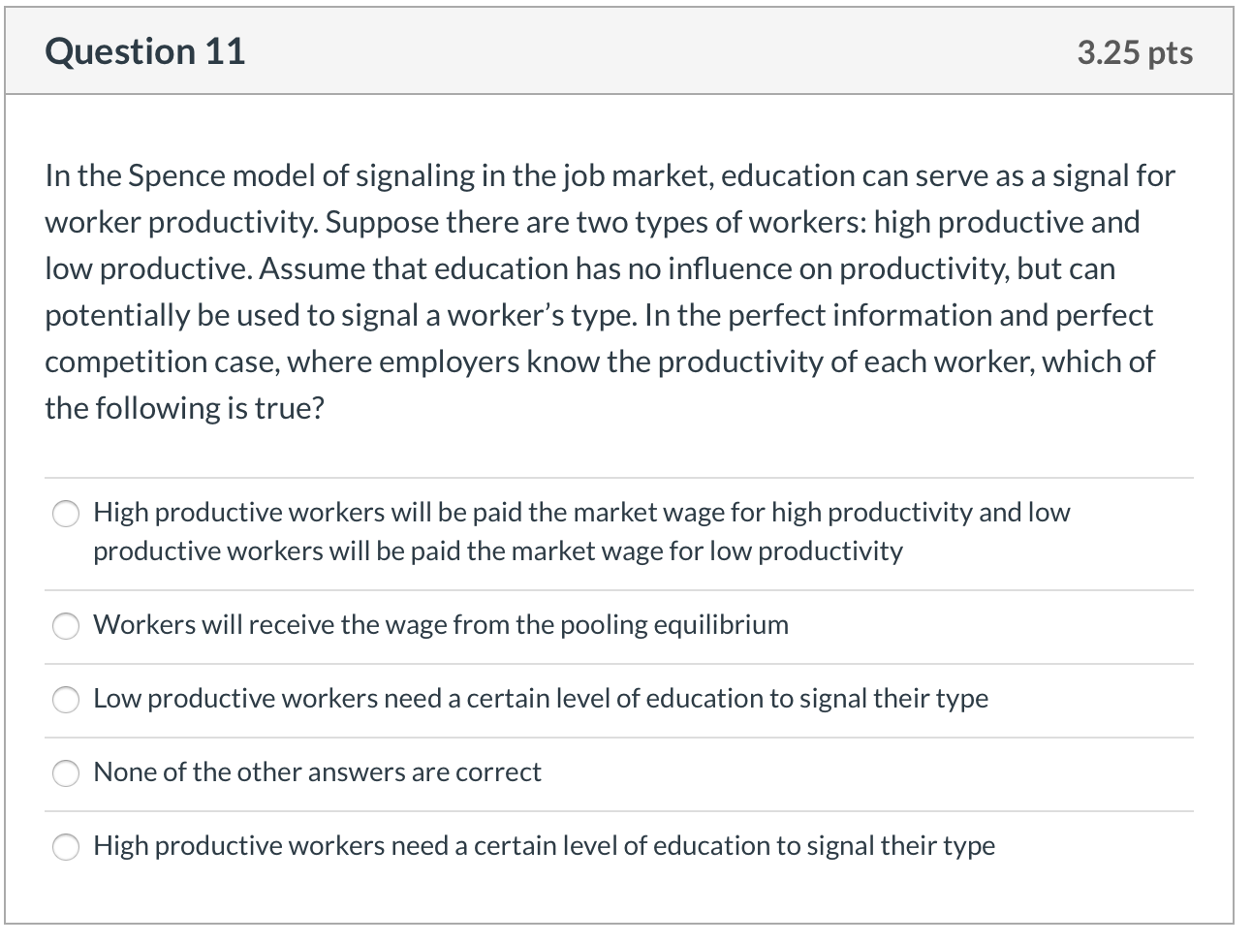The image size is (1252, 944).
Task: Click the question header bar
Action: click(x=626, y=50)
